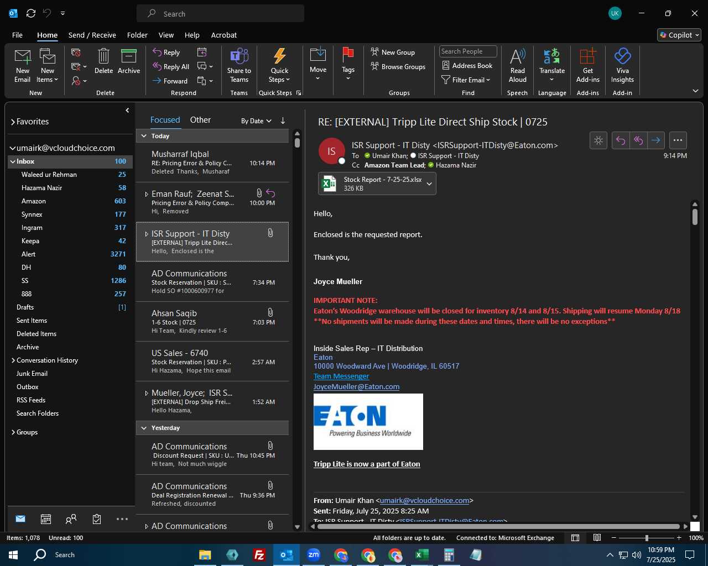
Task: Open the Read Aloud speech tool
Action: [518, 65]
